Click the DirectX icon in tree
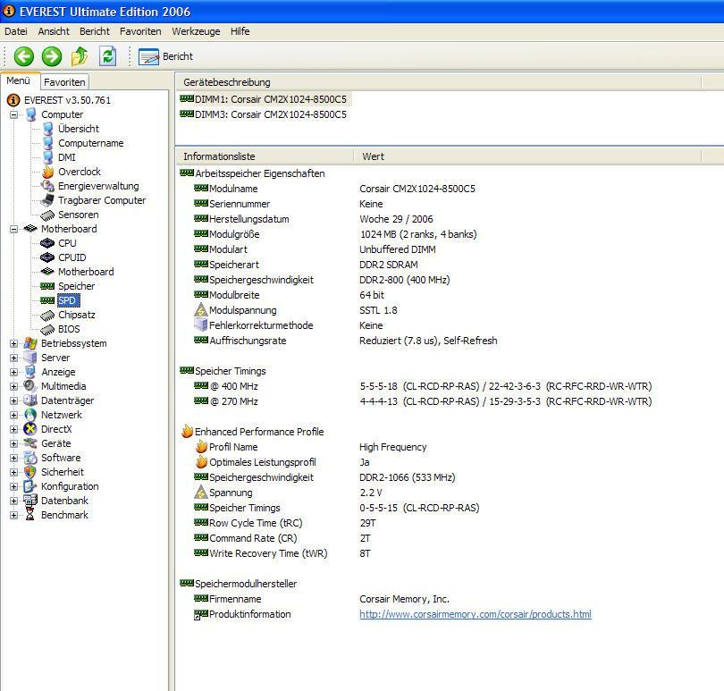The image size is (724, 691). tap(30, 430)
